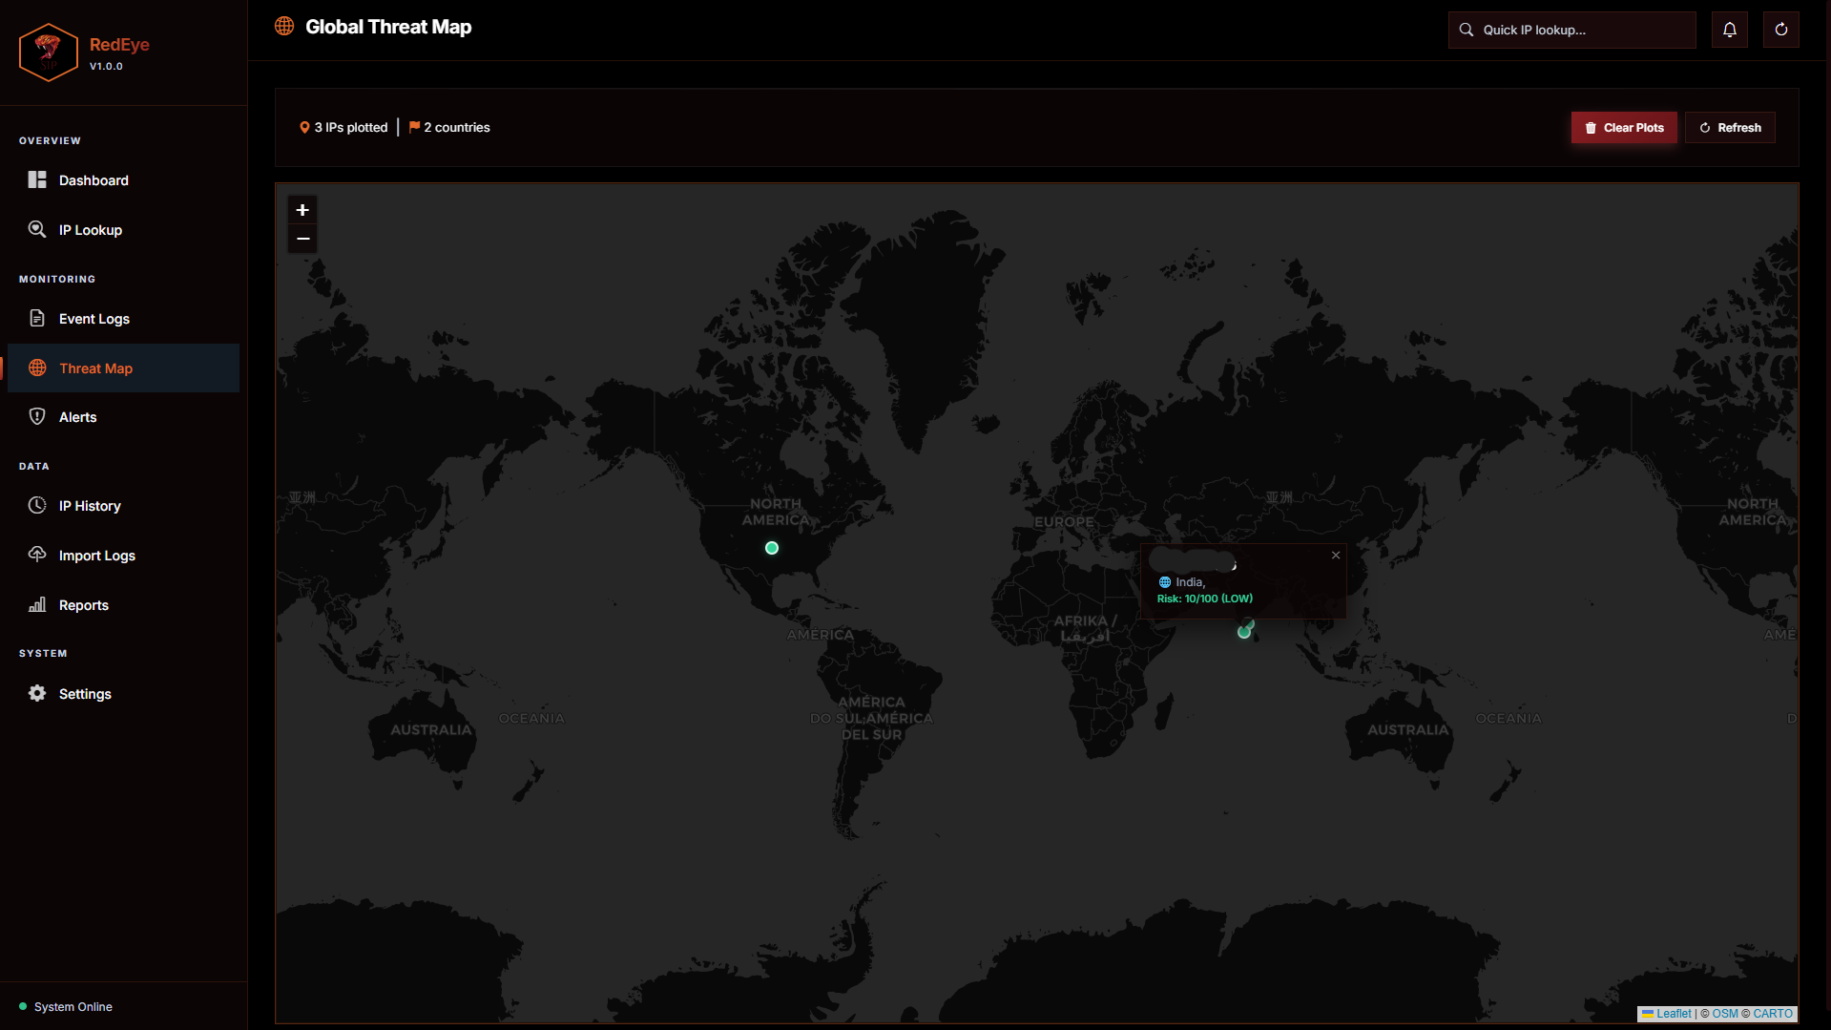Select the North America IP marker

coord(772,548)
